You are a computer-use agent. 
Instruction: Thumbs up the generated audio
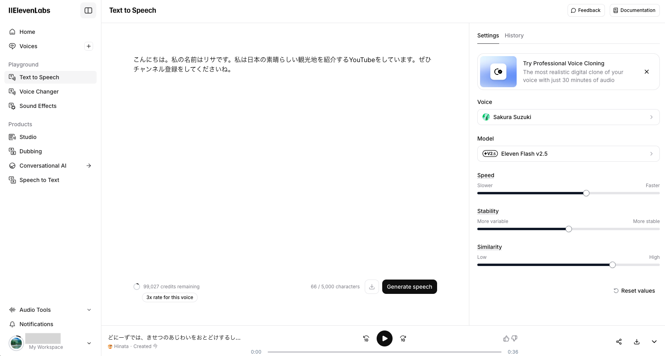tap(506, 338)
